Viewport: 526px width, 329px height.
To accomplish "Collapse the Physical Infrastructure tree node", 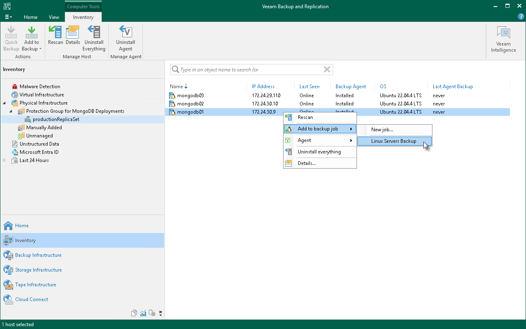I will [x=5, y=103].
